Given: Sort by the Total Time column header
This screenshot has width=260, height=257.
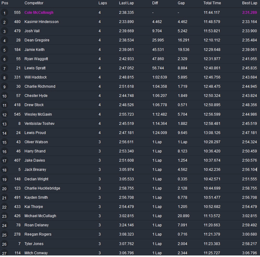Looking at the screenshot, I should 212,3.
